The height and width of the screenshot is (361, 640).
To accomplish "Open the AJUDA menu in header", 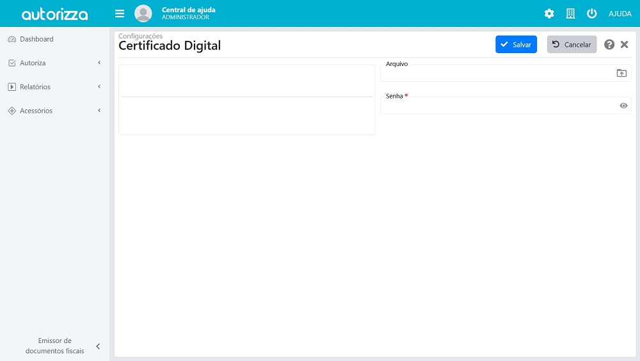I will tap(620, 14).
